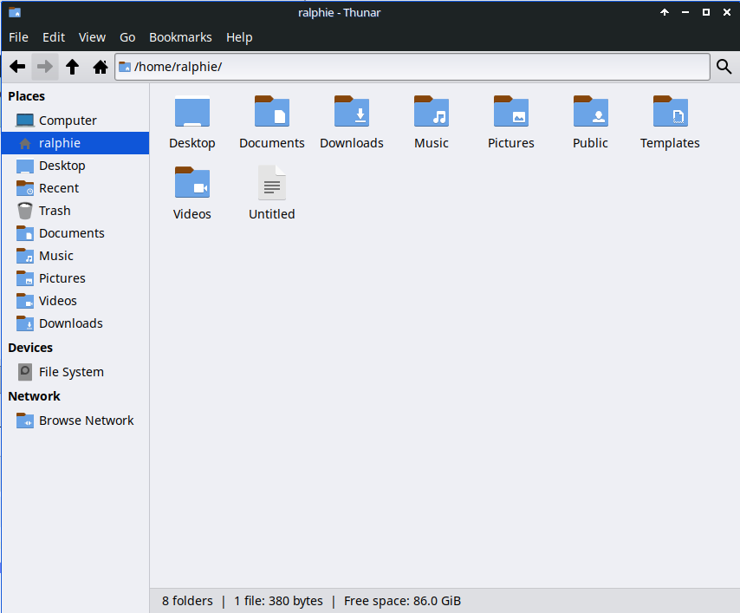The height and width of the screenshot is (613, 740).
Task: Open the View menu
Action: [x=92, y=37]
